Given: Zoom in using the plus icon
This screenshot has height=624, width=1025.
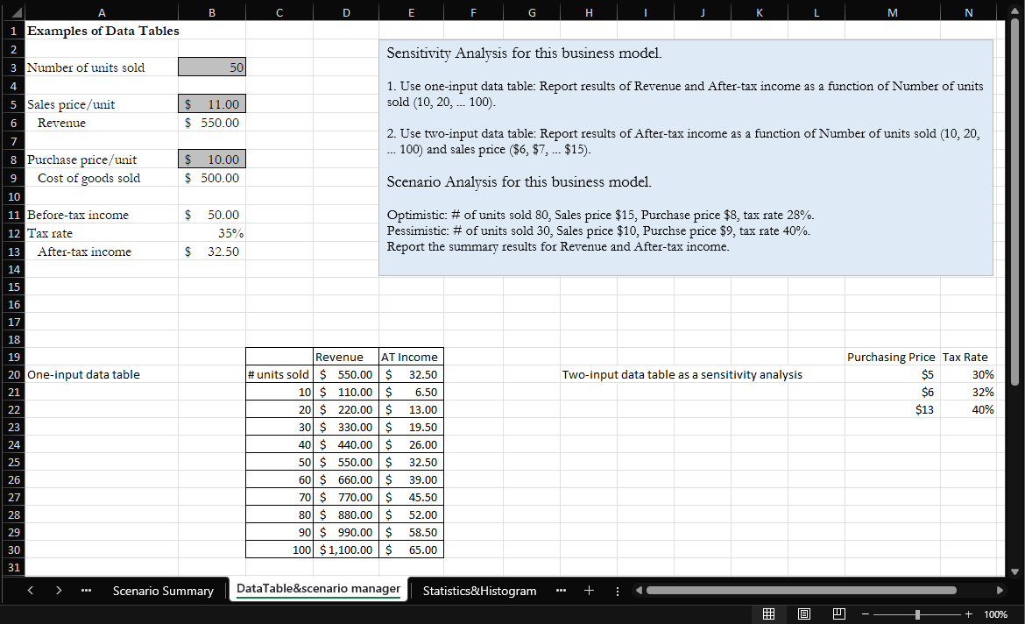Looking at the screenshot, I should pos(968,613).
